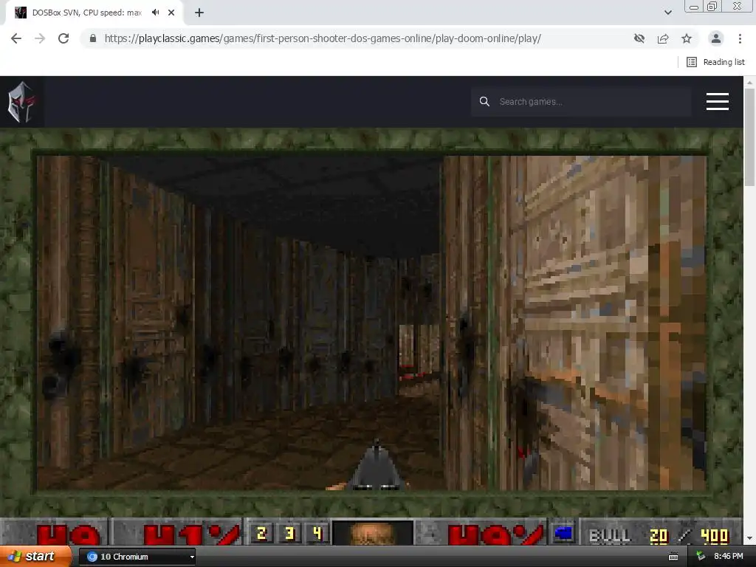Screen dimensions: 756x567
Task: Go forward to next page
Action: (x=40, y=38)
